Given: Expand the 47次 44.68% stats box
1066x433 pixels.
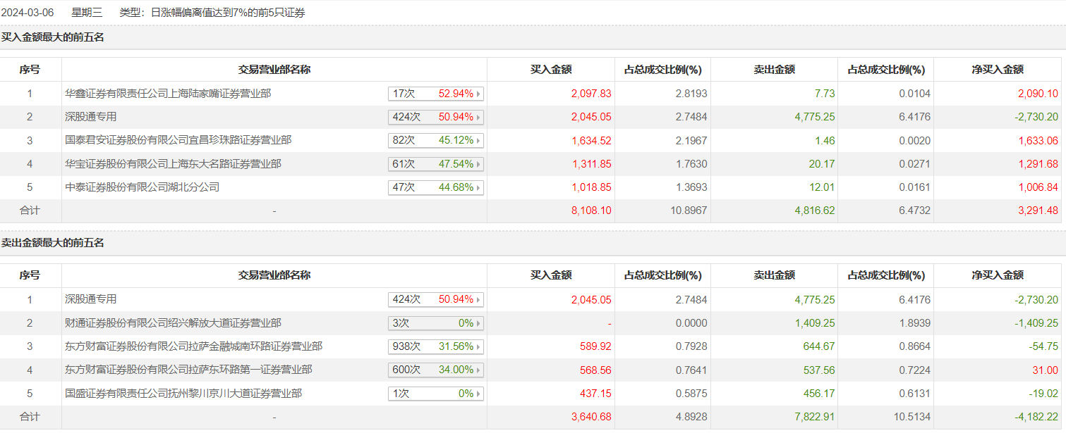Looking at the screenshot, I should point(435,187).
